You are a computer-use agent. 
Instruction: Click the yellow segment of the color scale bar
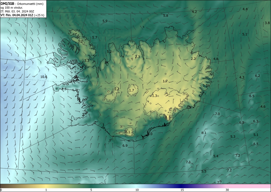[46, 186]
